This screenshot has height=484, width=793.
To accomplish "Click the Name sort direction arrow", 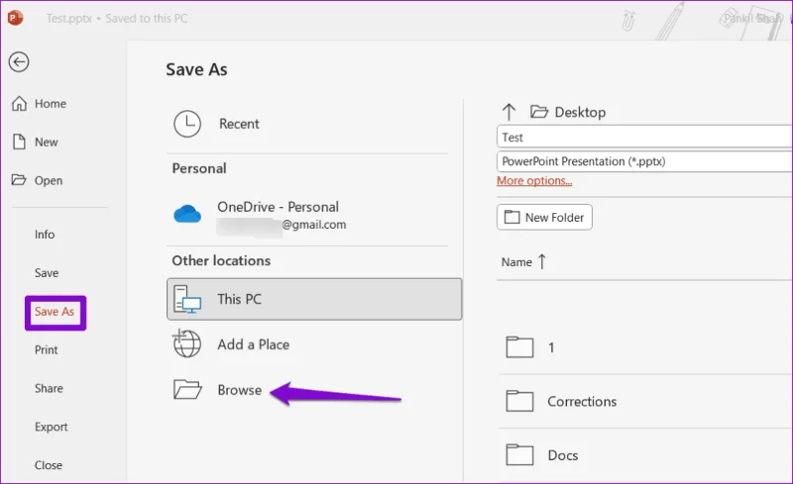I will [542, 261].
